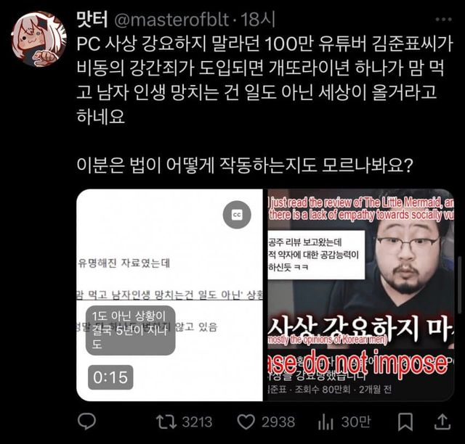This screenshot has height=444, width=465.
Task: Open the 18시 timestamp for tweet details
Action: coord(257,20)
